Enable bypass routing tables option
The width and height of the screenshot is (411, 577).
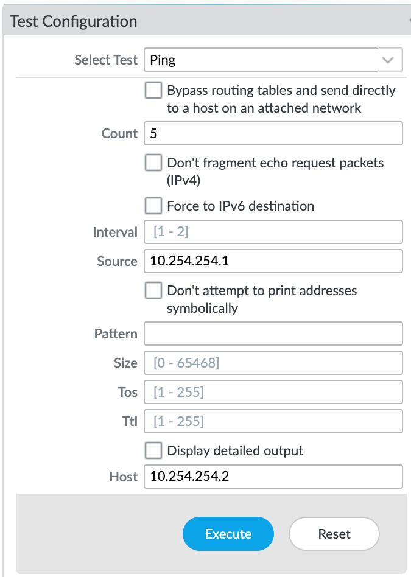[x=153, y=90]
